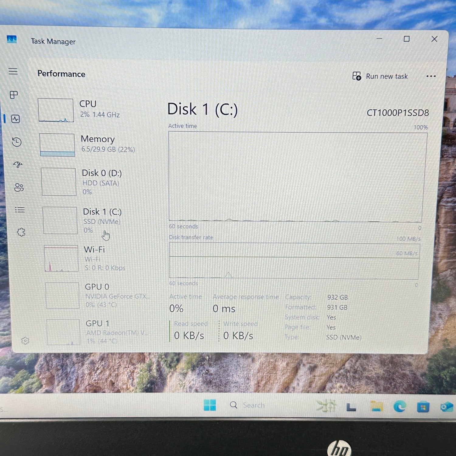Open the Services page icon
The width and height of the screenshot is (456, 456).
21,232
